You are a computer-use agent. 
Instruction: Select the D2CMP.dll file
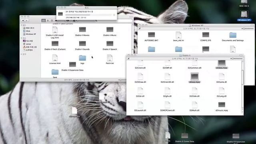(167, 65)
